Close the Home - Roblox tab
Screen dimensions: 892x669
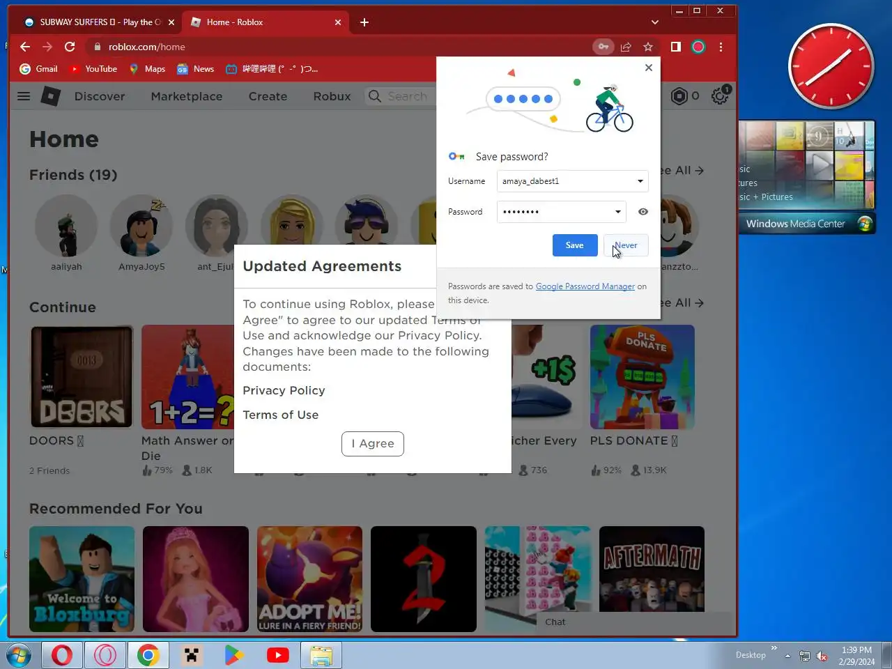[x=338, y=22]
